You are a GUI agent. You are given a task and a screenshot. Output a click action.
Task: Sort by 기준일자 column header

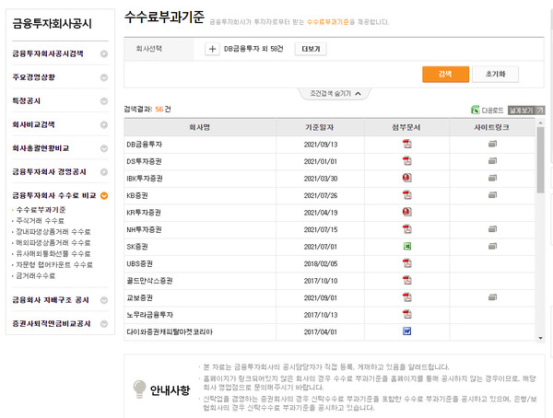tap(320, 127)
